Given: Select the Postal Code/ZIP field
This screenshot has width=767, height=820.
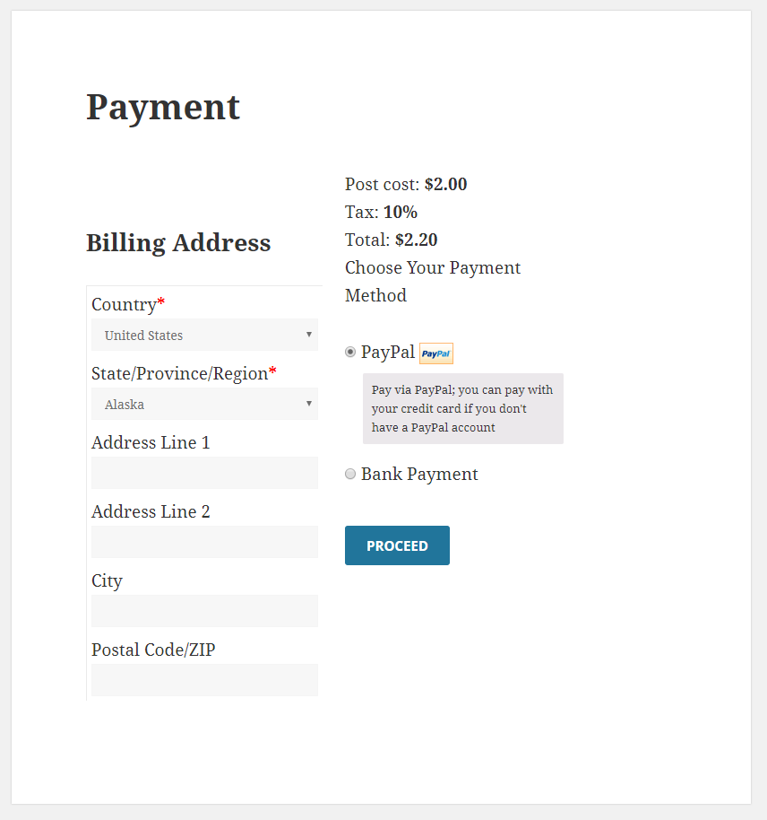Looking at the screenshot, I should pos(204,680).
